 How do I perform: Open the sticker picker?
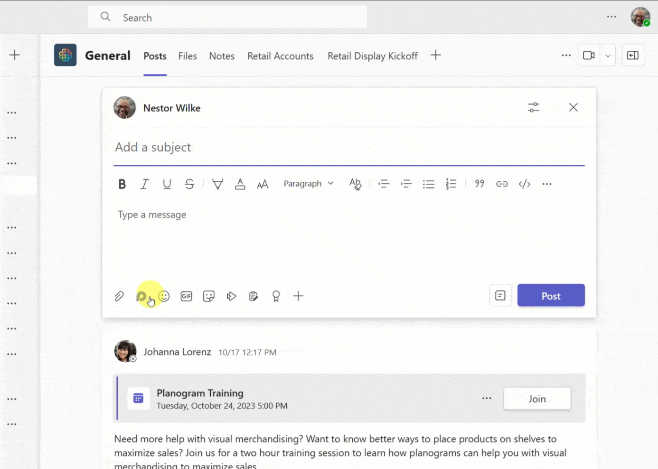209,296
